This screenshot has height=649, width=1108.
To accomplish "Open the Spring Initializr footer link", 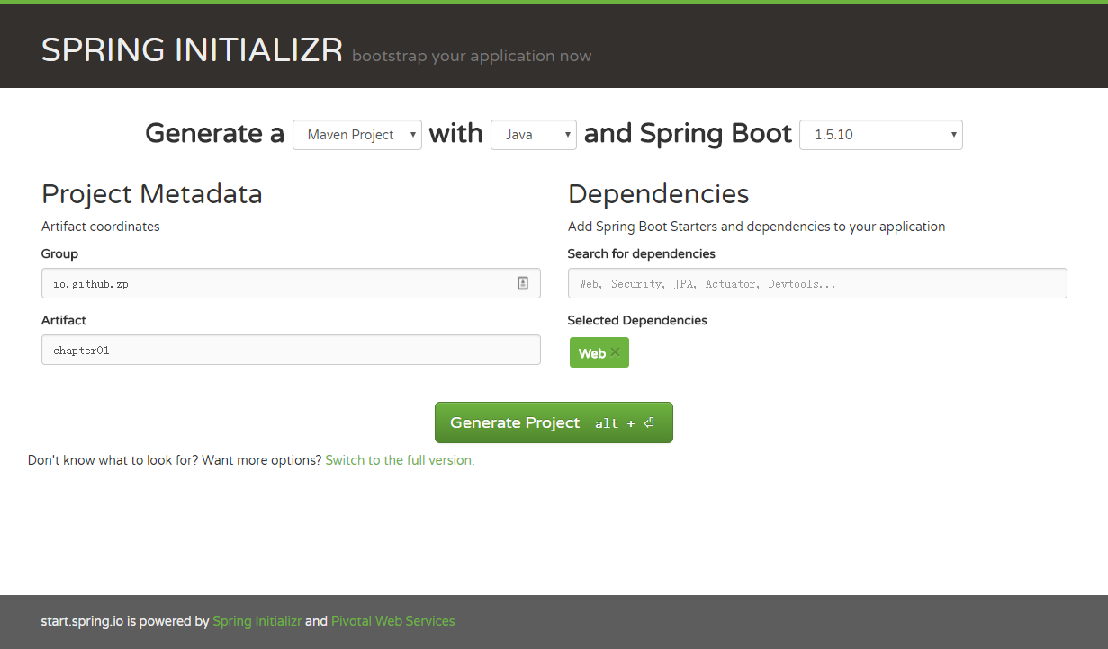I will pos(257,621).
